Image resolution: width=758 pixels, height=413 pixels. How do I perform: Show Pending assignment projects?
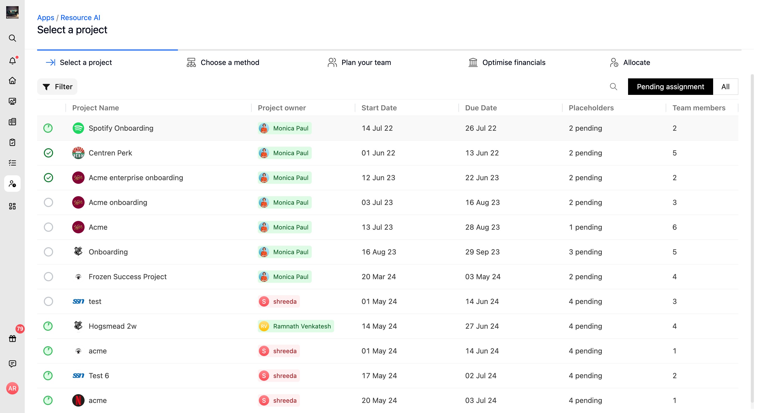pyautogui.click(x=670, y=86)
